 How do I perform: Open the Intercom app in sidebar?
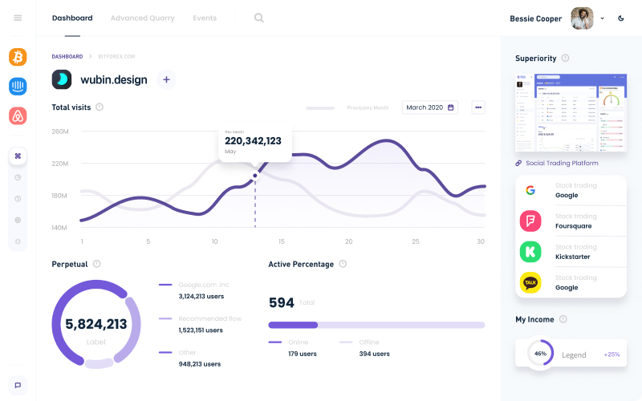pos(18,86)
